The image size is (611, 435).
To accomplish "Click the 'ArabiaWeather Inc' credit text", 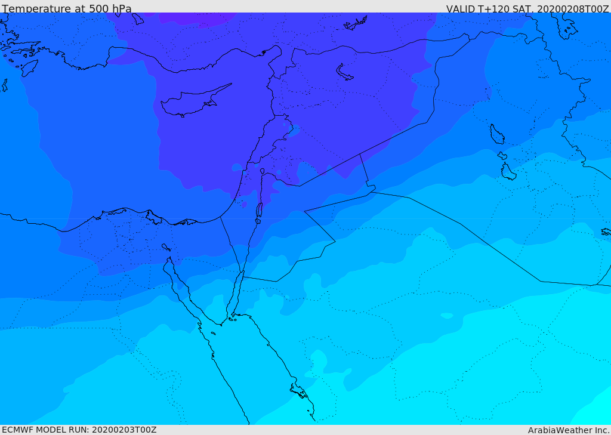I will (x=569, y=430).
